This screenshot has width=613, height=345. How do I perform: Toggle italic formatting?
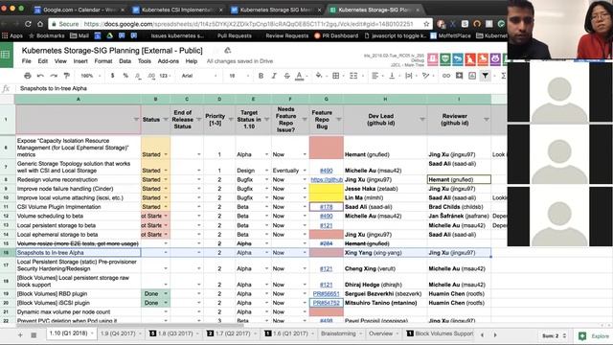pyautogui.click(x=274, y=76)
